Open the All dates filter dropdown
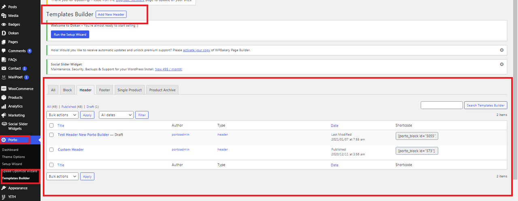This screenshot has width=518, height=201. 116,115
